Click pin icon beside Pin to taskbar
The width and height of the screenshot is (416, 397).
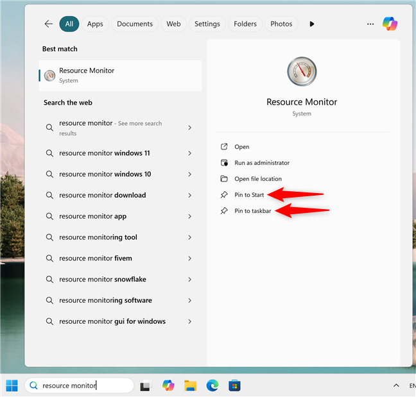pos(224,211)
